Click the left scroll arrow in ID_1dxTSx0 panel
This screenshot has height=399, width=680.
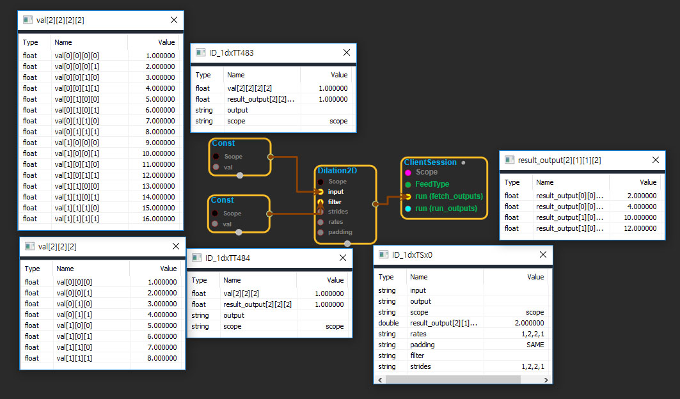[380, 379]
